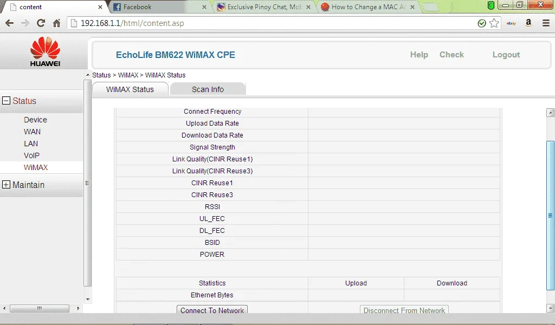
Task: Click the green checkmark security extension icon
Action: point(482,23)
